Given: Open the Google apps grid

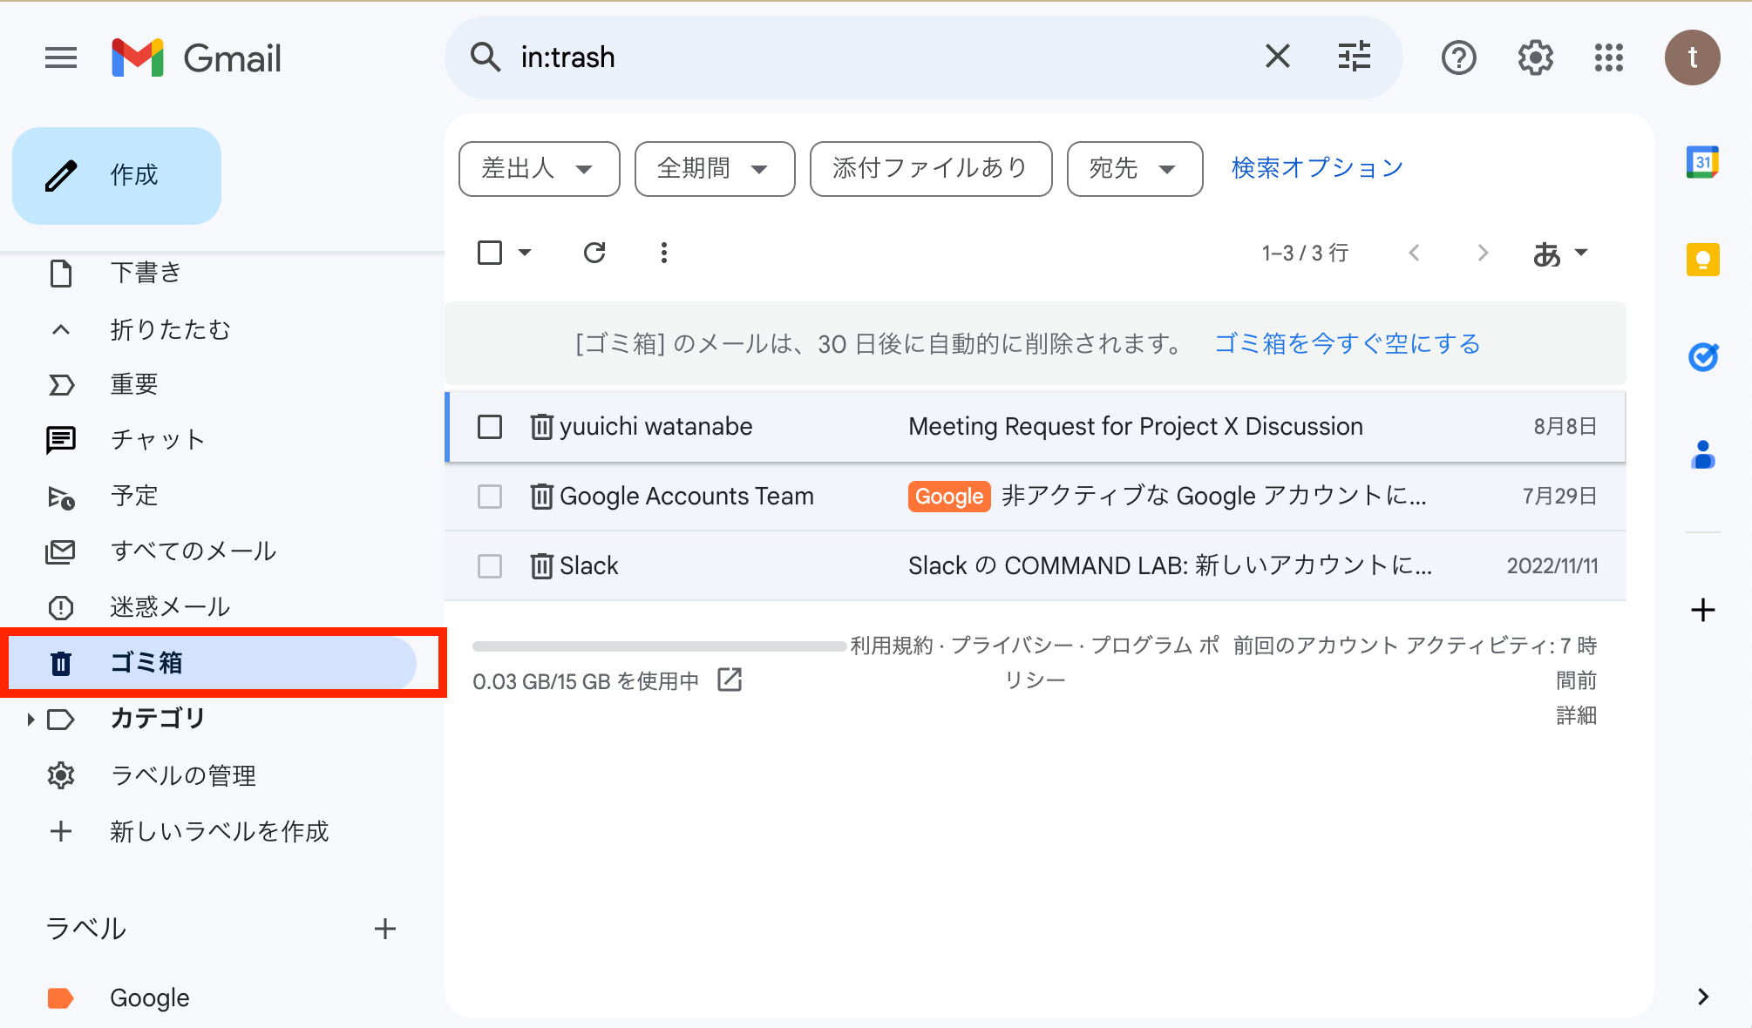Looking at the screenshot, I should (1609, 57).
